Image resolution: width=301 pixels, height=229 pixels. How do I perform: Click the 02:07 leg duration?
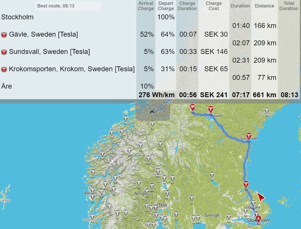(241, 43)
